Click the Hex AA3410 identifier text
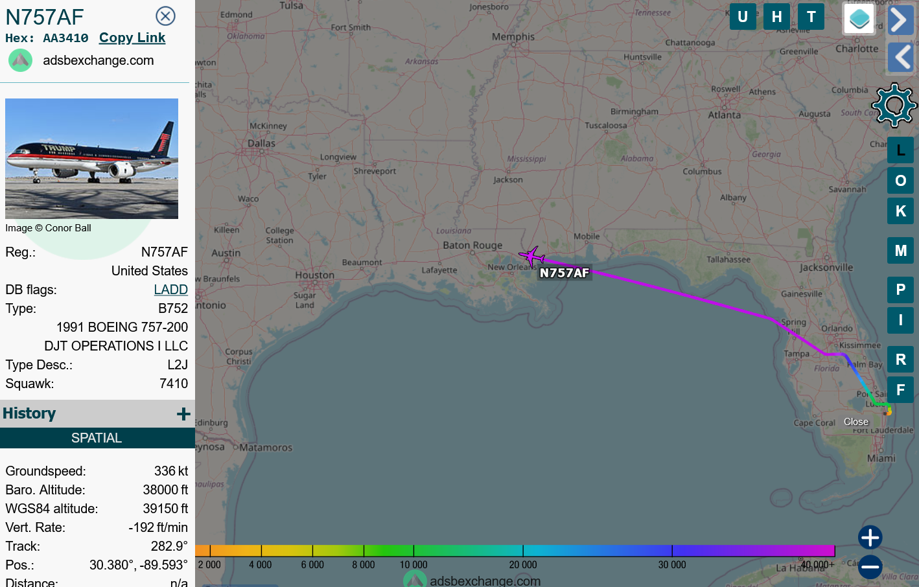Image resolution: width=919 pixels, height=587 pixels. tap(47, 38)
